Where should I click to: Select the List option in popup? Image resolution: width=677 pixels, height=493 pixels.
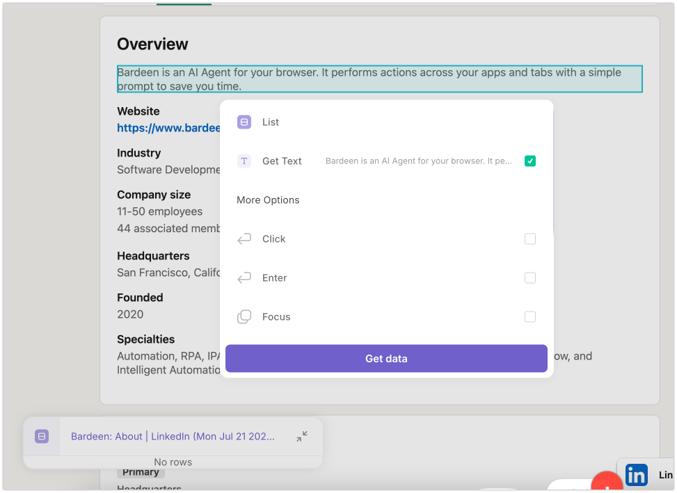click(271, 122)
